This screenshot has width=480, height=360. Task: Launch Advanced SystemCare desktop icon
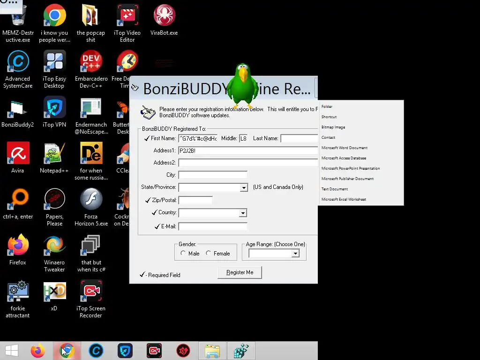tap(18, 69)
